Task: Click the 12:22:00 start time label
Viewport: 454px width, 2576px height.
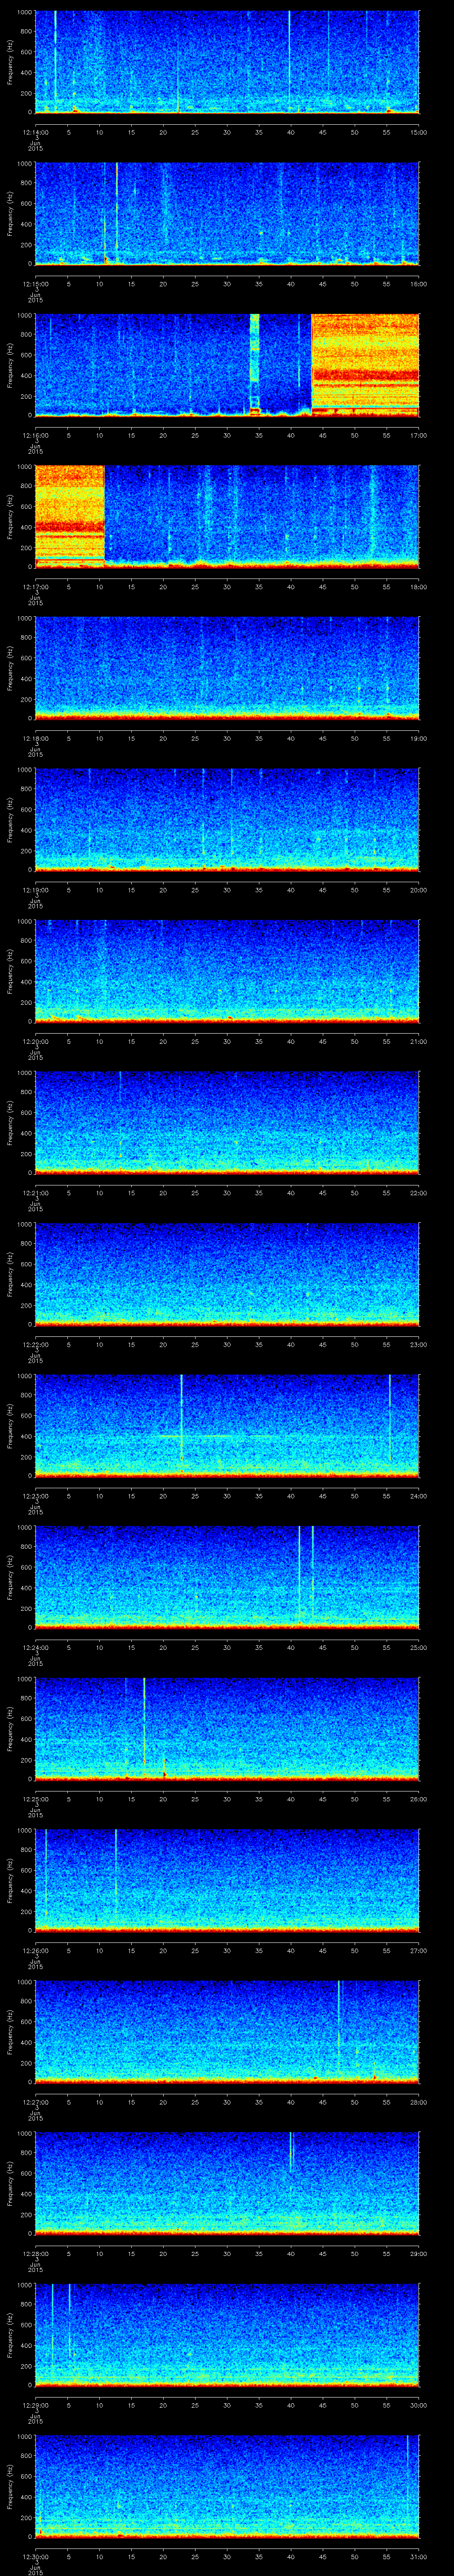Action: pos(35,1344)
